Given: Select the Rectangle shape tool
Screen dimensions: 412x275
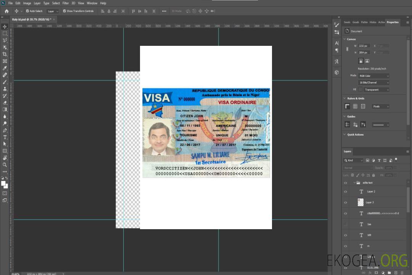Looking at the screenshot, I should pos(5,151).
